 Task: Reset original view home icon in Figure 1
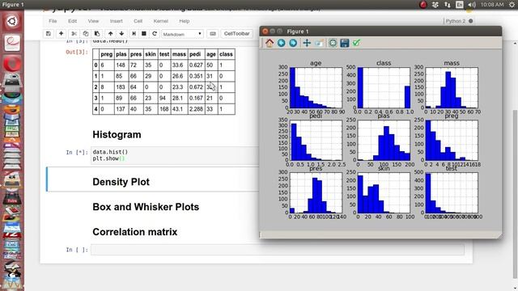pos(270,43)
